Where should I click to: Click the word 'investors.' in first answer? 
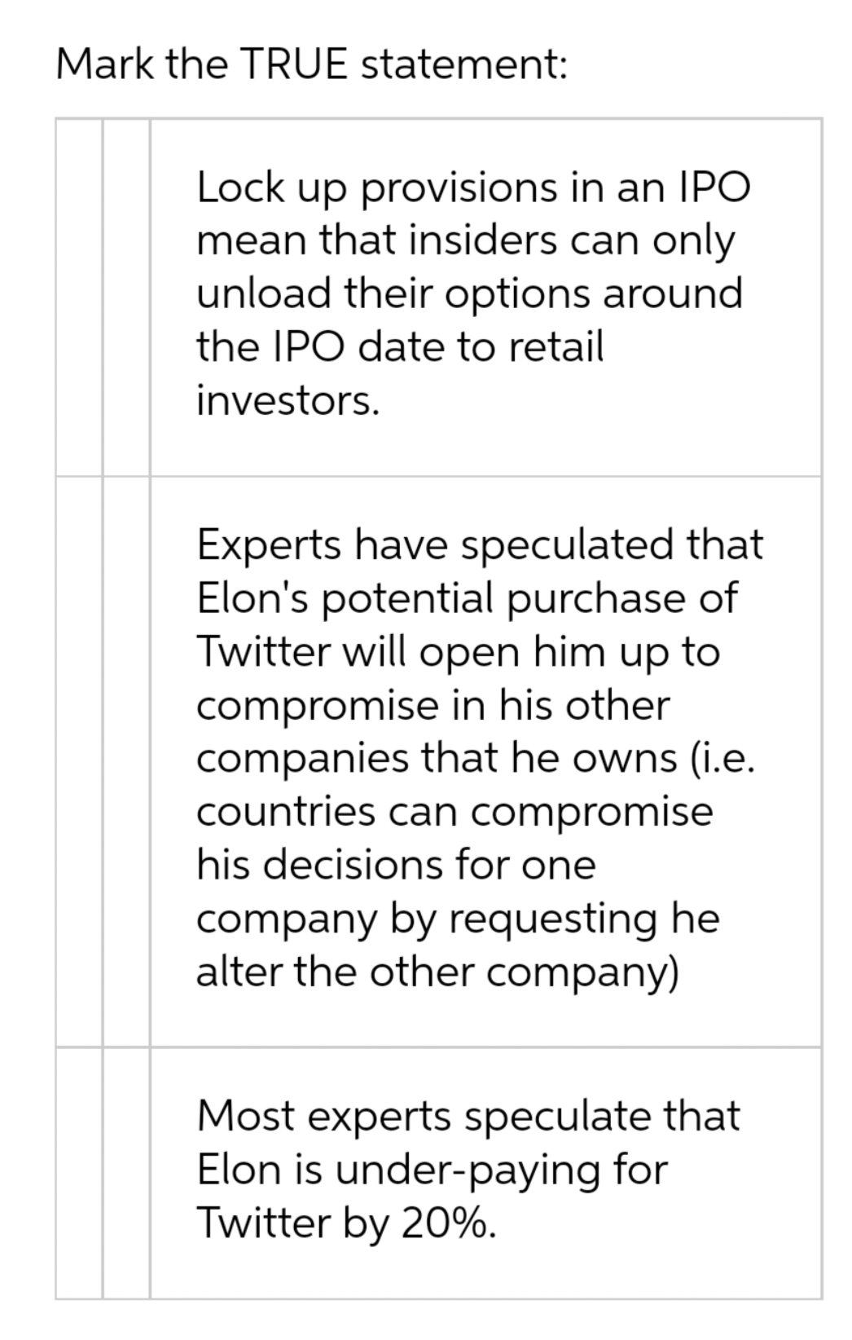[288, 400]
